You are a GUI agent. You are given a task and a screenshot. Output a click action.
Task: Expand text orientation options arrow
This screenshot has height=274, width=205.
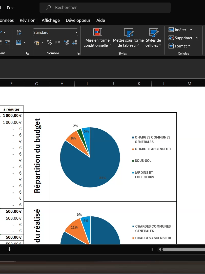pyautogui.click(x=5, y=32)
